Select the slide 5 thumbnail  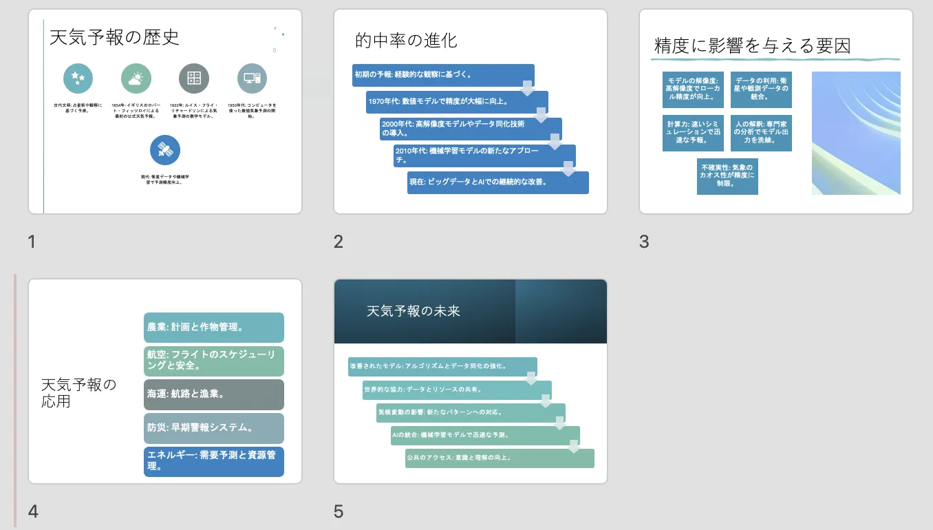[471, 381]
